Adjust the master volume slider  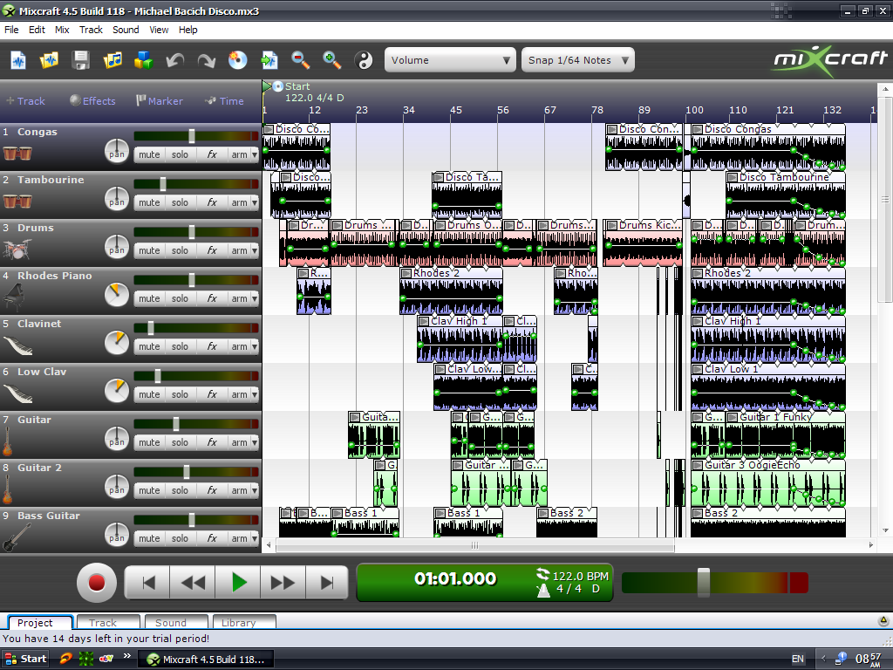point(704,583)
